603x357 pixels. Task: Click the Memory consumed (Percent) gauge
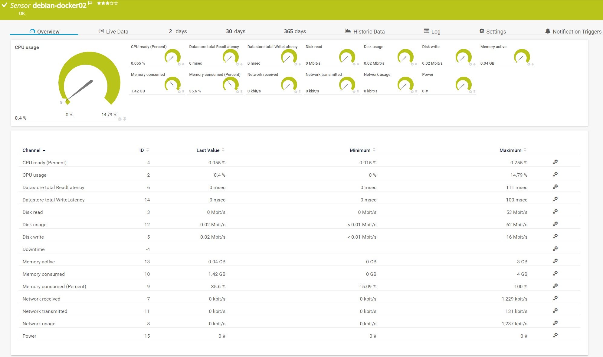click(x=231, y=84)
